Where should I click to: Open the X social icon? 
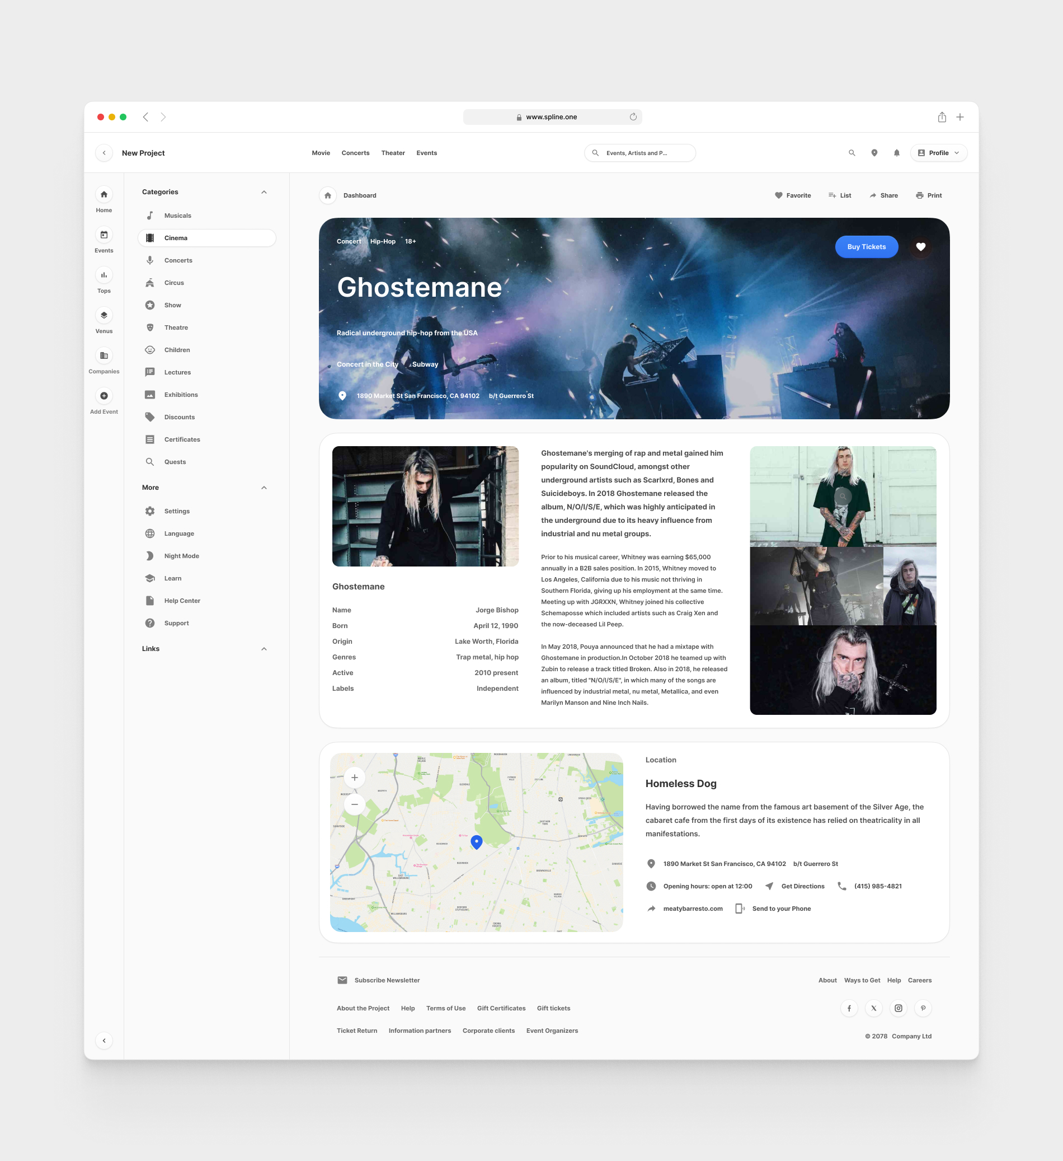click(x=874, y=1008)
